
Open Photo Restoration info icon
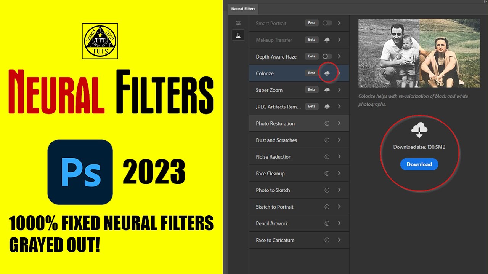pyautogui.click(x=327, y=123)
